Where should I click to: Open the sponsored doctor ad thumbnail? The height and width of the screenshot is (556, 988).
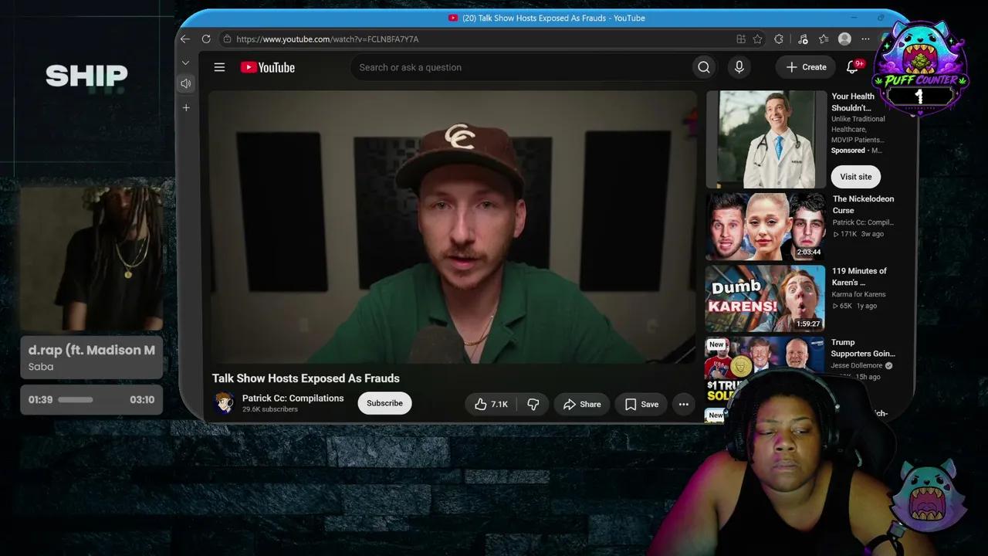pyautogui.click(x=766, y=139)
